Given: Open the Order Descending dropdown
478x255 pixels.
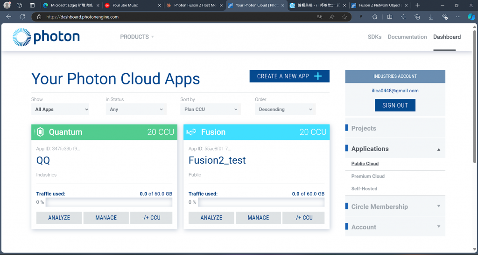Looking at the screenshot, I should pos(285,109).
